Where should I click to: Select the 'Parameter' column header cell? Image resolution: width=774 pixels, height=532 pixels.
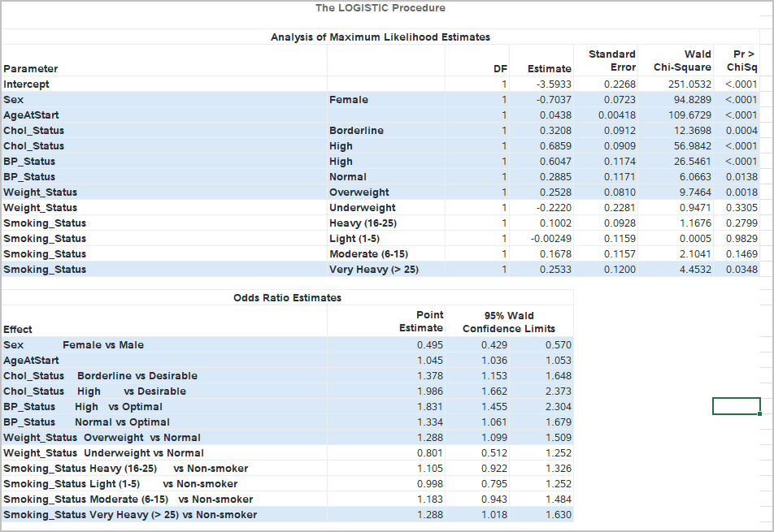[x=31, y=69]
